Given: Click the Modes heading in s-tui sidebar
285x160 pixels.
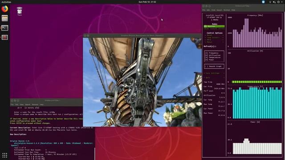Looking at the screenshot, I should [215, 24].
